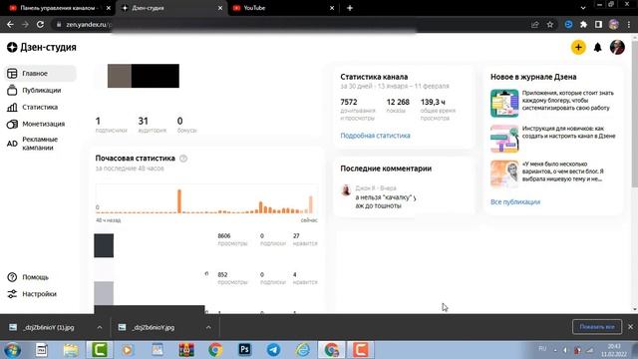The width and height of the screenshot is (638, 359).
Task: Open Все публикации link
Action: 515,201
